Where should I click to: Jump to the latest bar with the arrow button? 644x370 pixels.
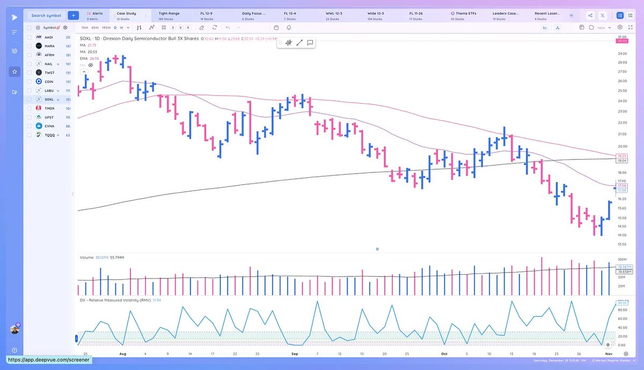(x=609, y=345)
